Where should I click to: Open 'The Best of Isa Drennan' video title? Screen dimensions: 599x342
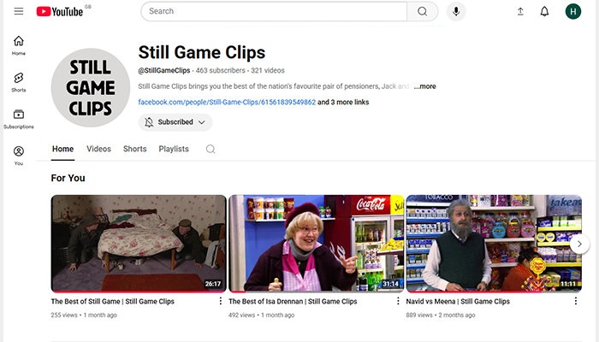[293, 301]
